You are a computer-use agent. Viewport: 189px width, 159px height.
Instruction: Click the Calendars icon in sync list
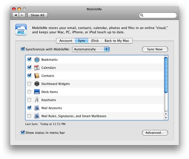[37, 68]
